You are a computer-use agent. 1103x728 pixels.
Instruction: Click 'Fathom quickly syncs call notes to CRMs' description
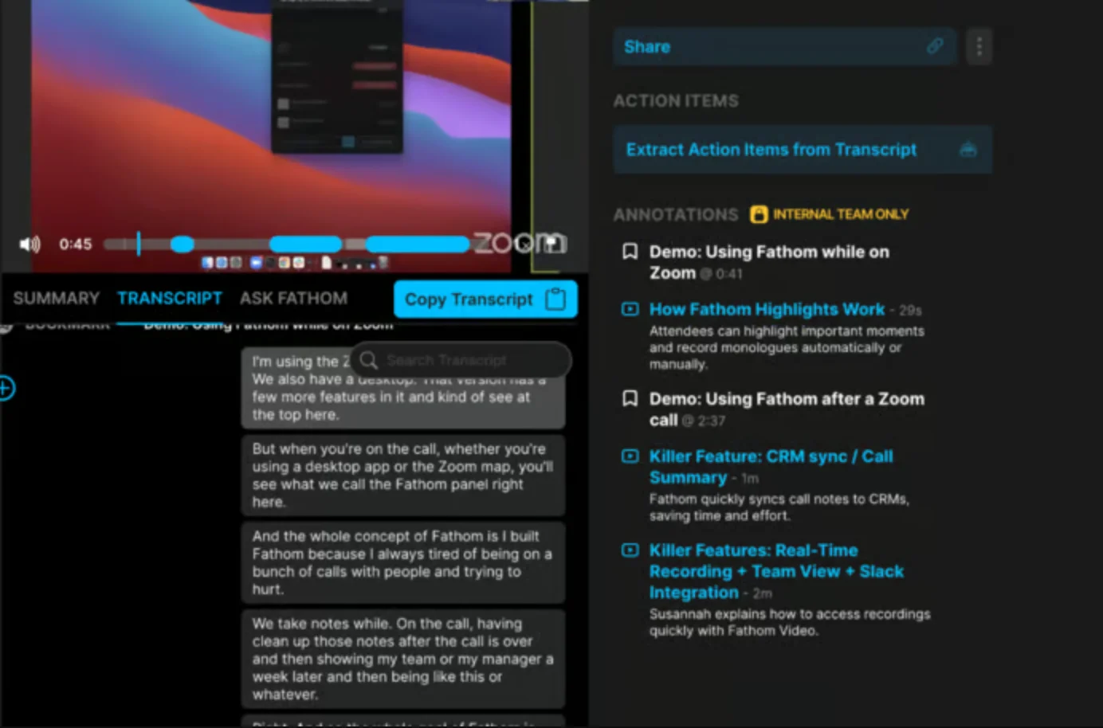(x=779, y=507)
